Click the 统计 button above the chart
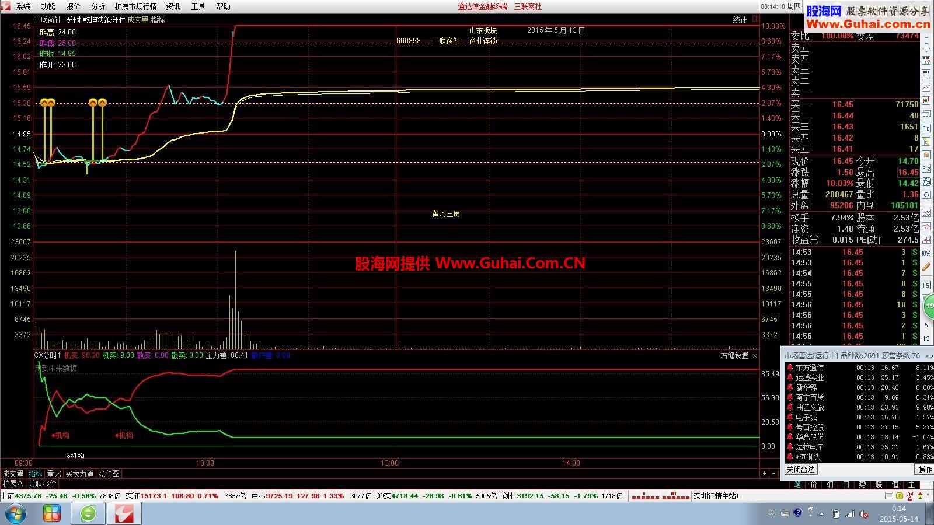 pyautogui.click(x=740, y=20)
